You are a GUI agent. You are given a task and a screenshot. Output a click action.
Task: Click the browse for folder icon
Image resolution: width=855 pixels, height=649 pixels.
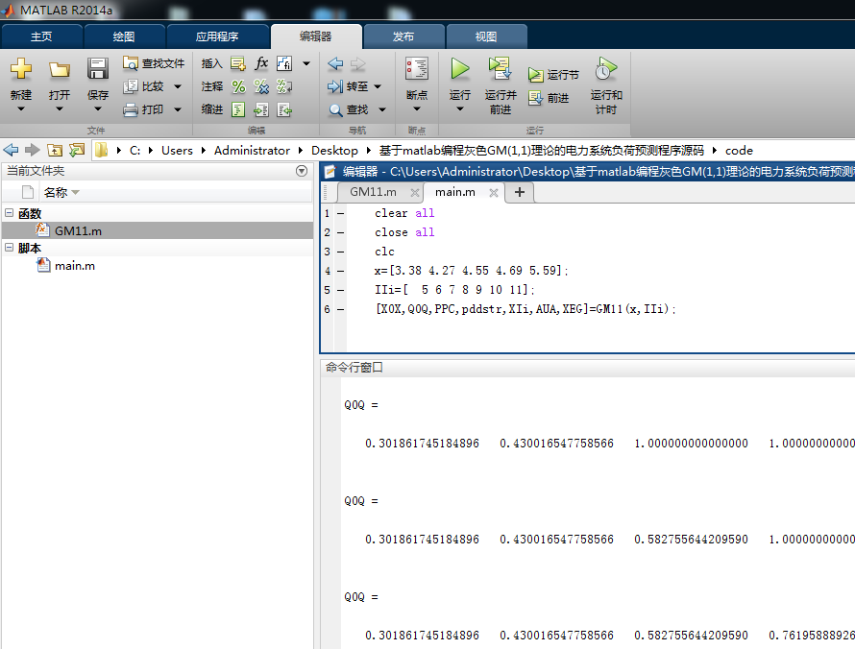point(77,150)
